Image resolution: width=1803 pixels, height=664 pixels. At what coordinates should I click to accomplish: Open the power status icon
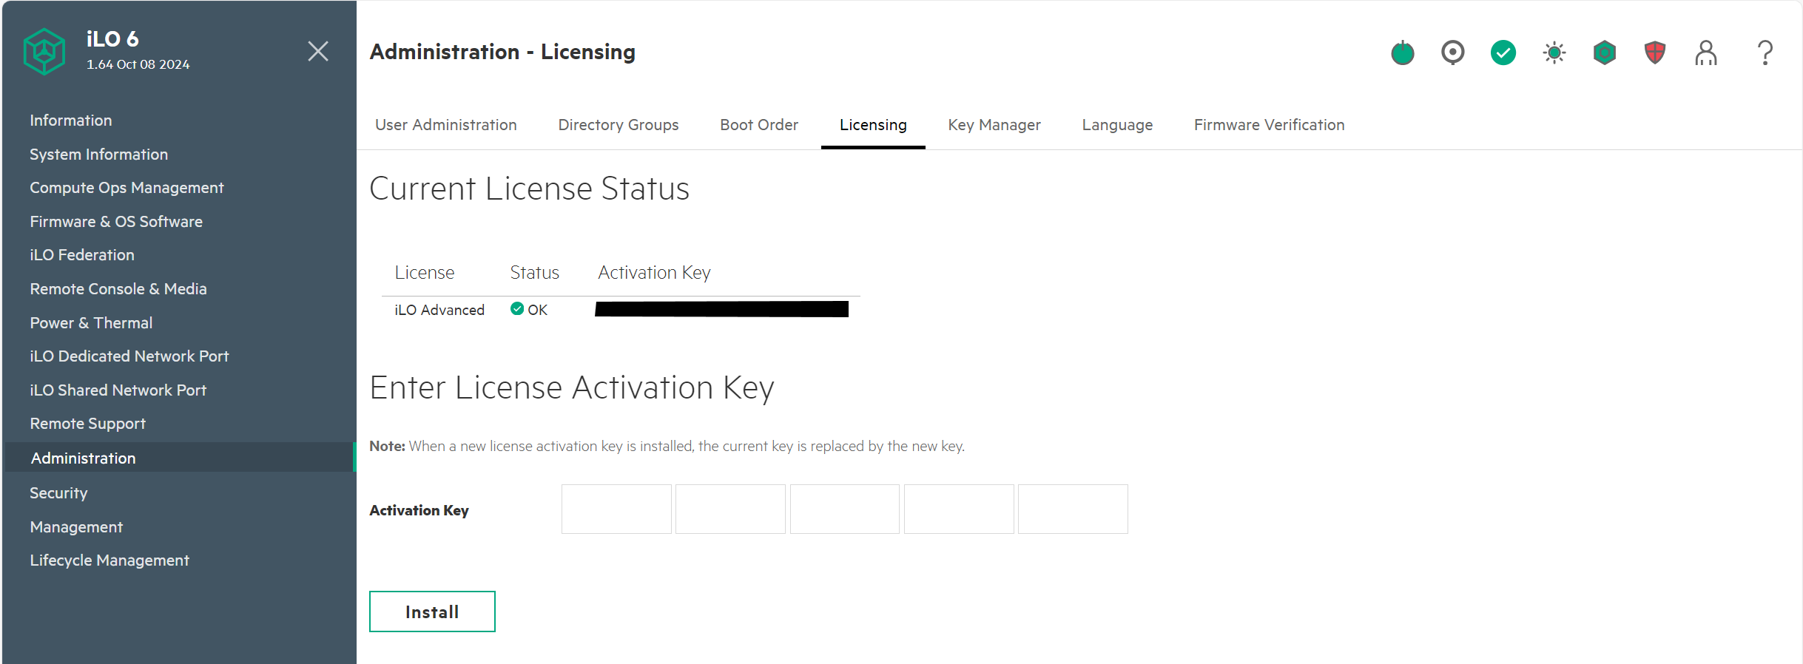click(x=1403, y=52)
